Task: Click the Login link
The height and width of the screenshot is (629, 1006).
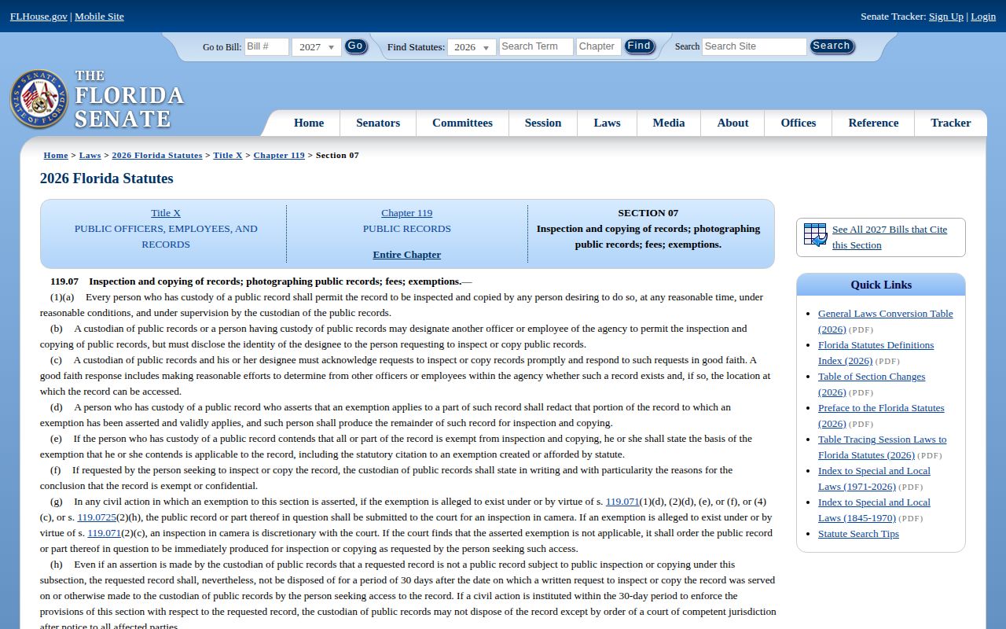Action: pos(983,17)
